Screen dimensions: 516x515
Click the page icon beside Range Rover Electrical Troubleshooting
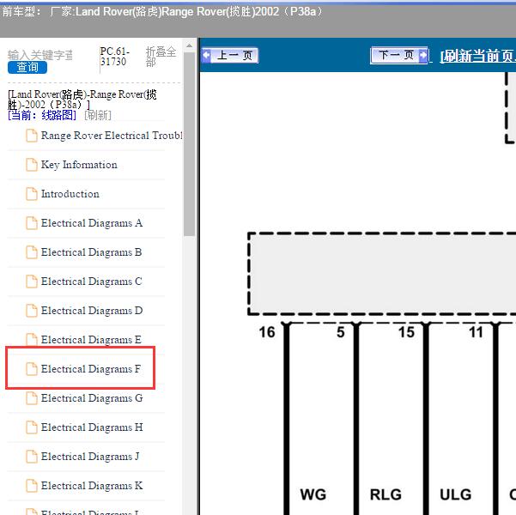click(32, 136)
